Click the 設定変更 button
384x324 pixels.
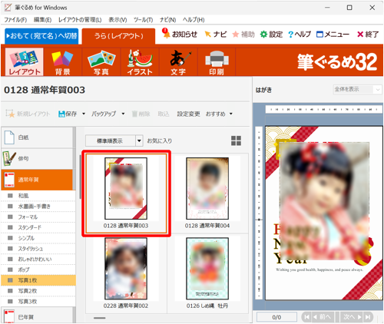(x=189, y=114)
